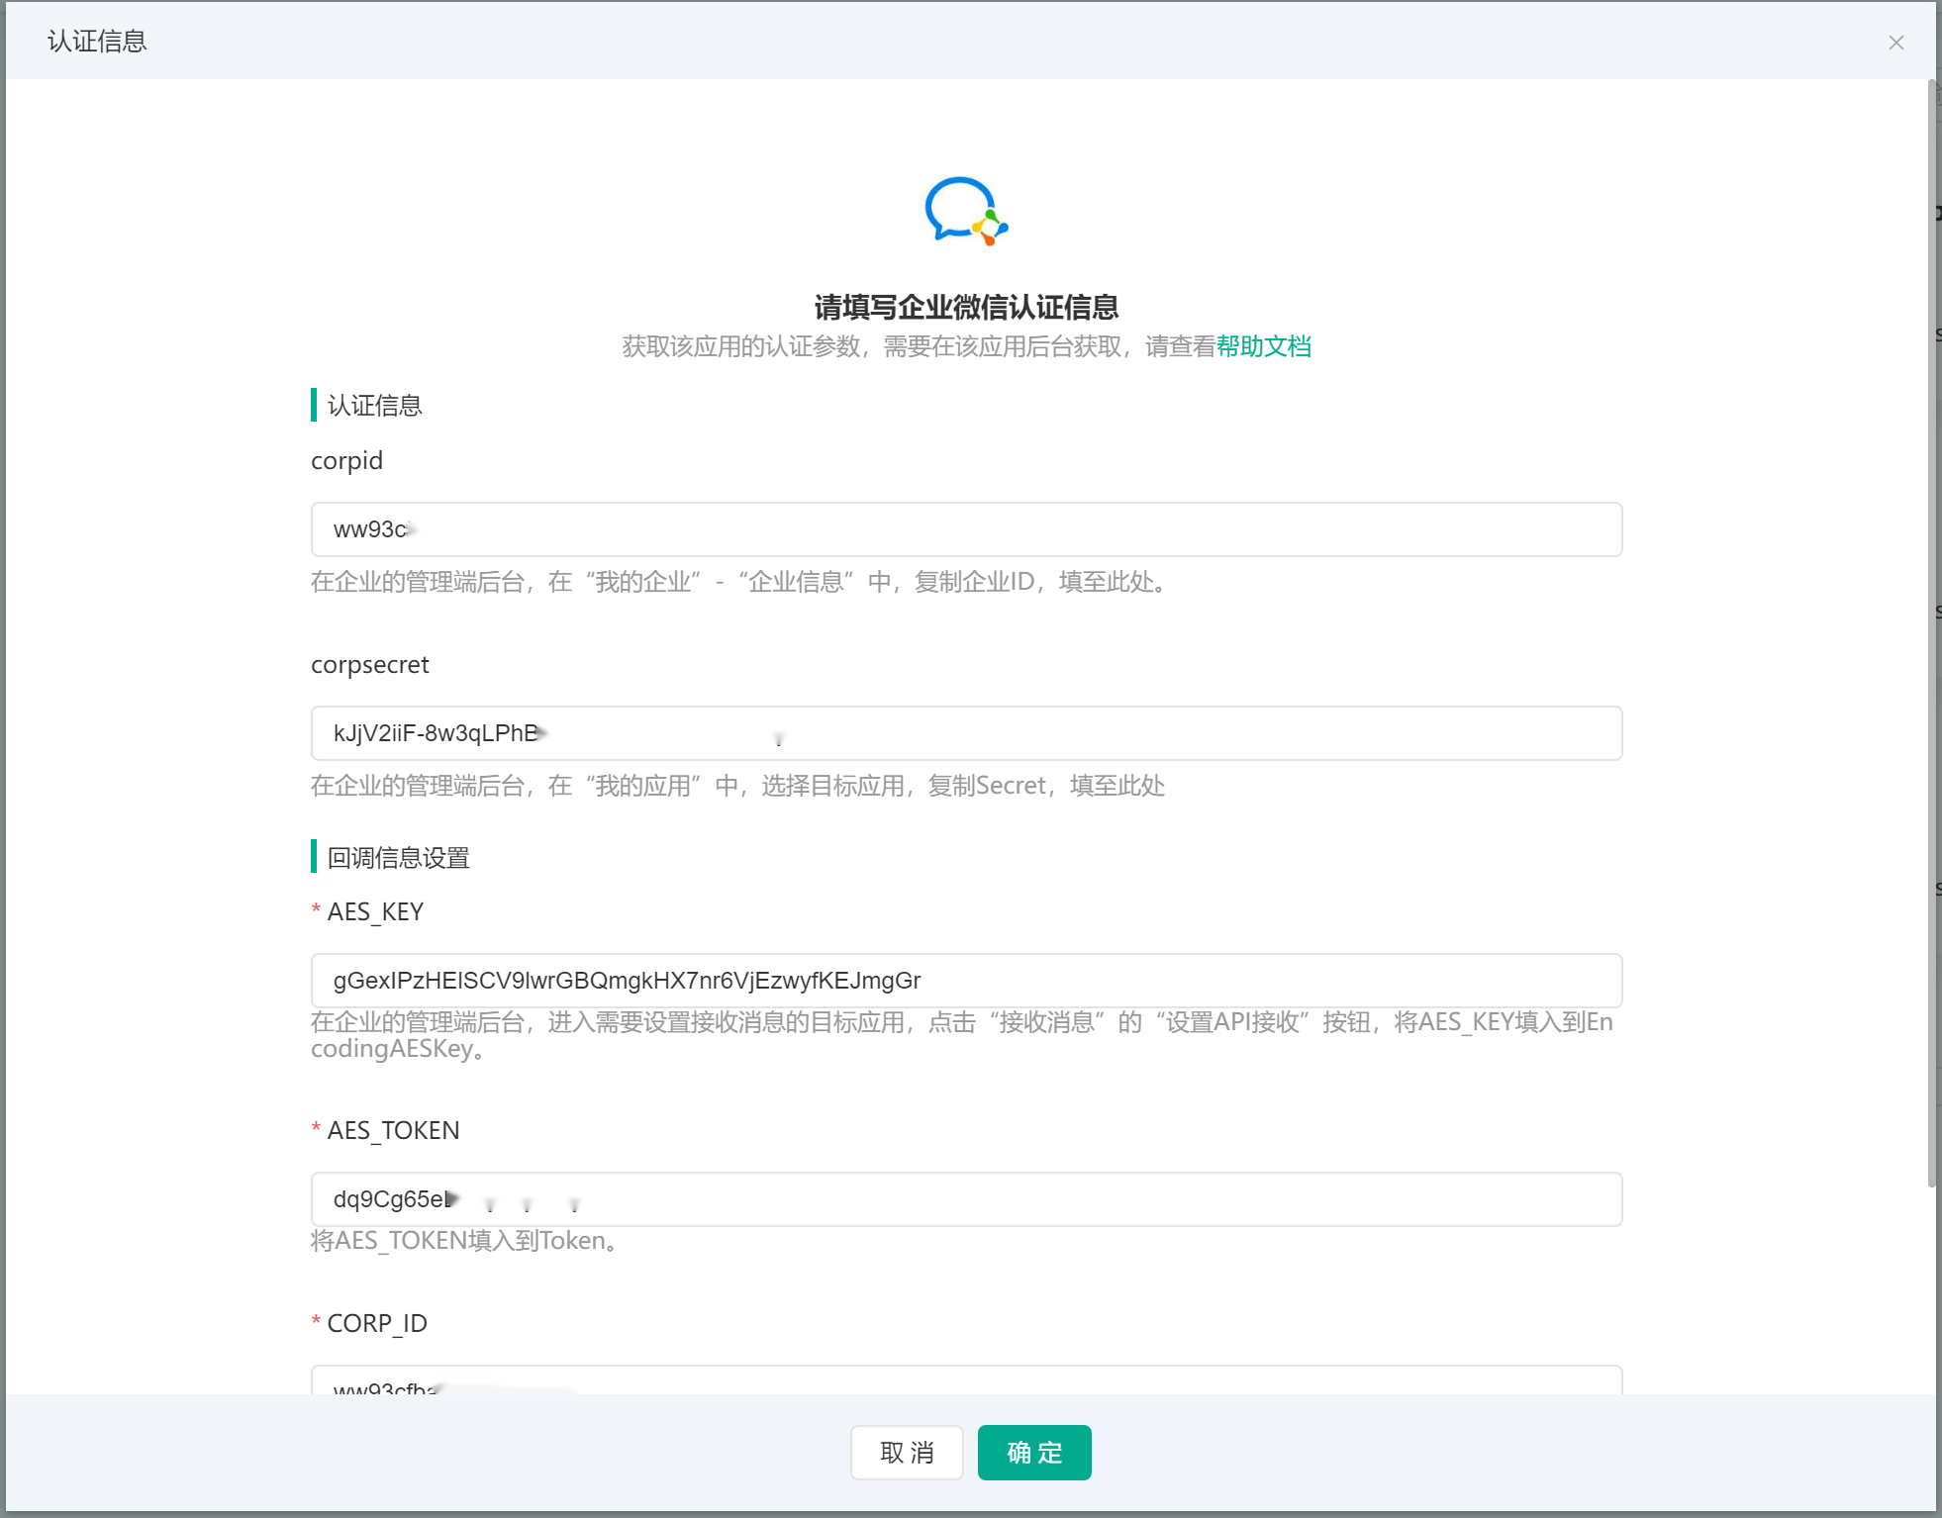Click the 确定 confirm button
Image resolution: width=1942 pixels, height=1518 pixels.
tap(1034, 1453)
